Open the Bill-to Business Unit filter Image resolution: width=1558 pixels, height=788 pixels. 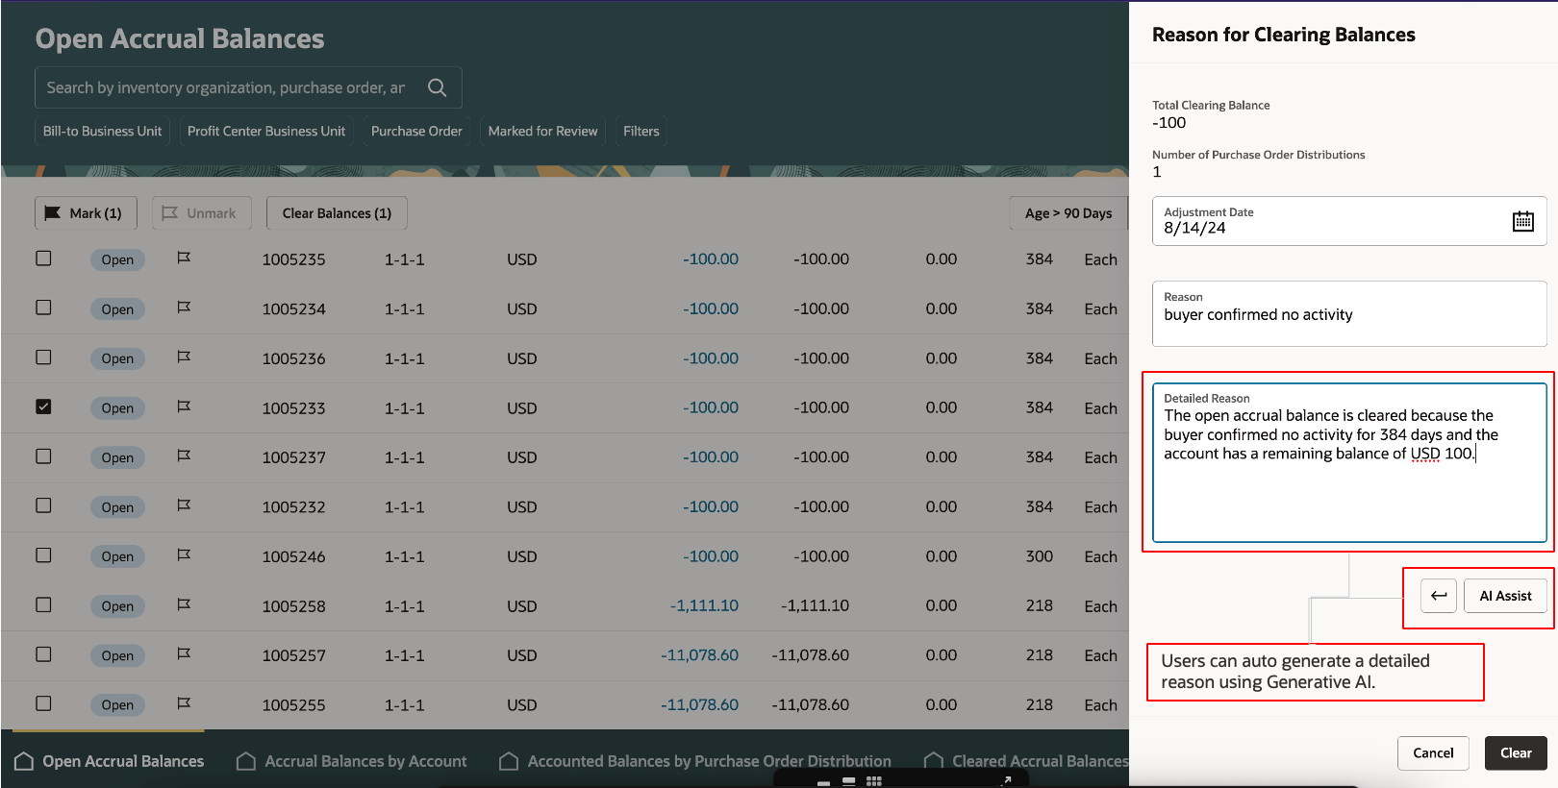[103, 131]
